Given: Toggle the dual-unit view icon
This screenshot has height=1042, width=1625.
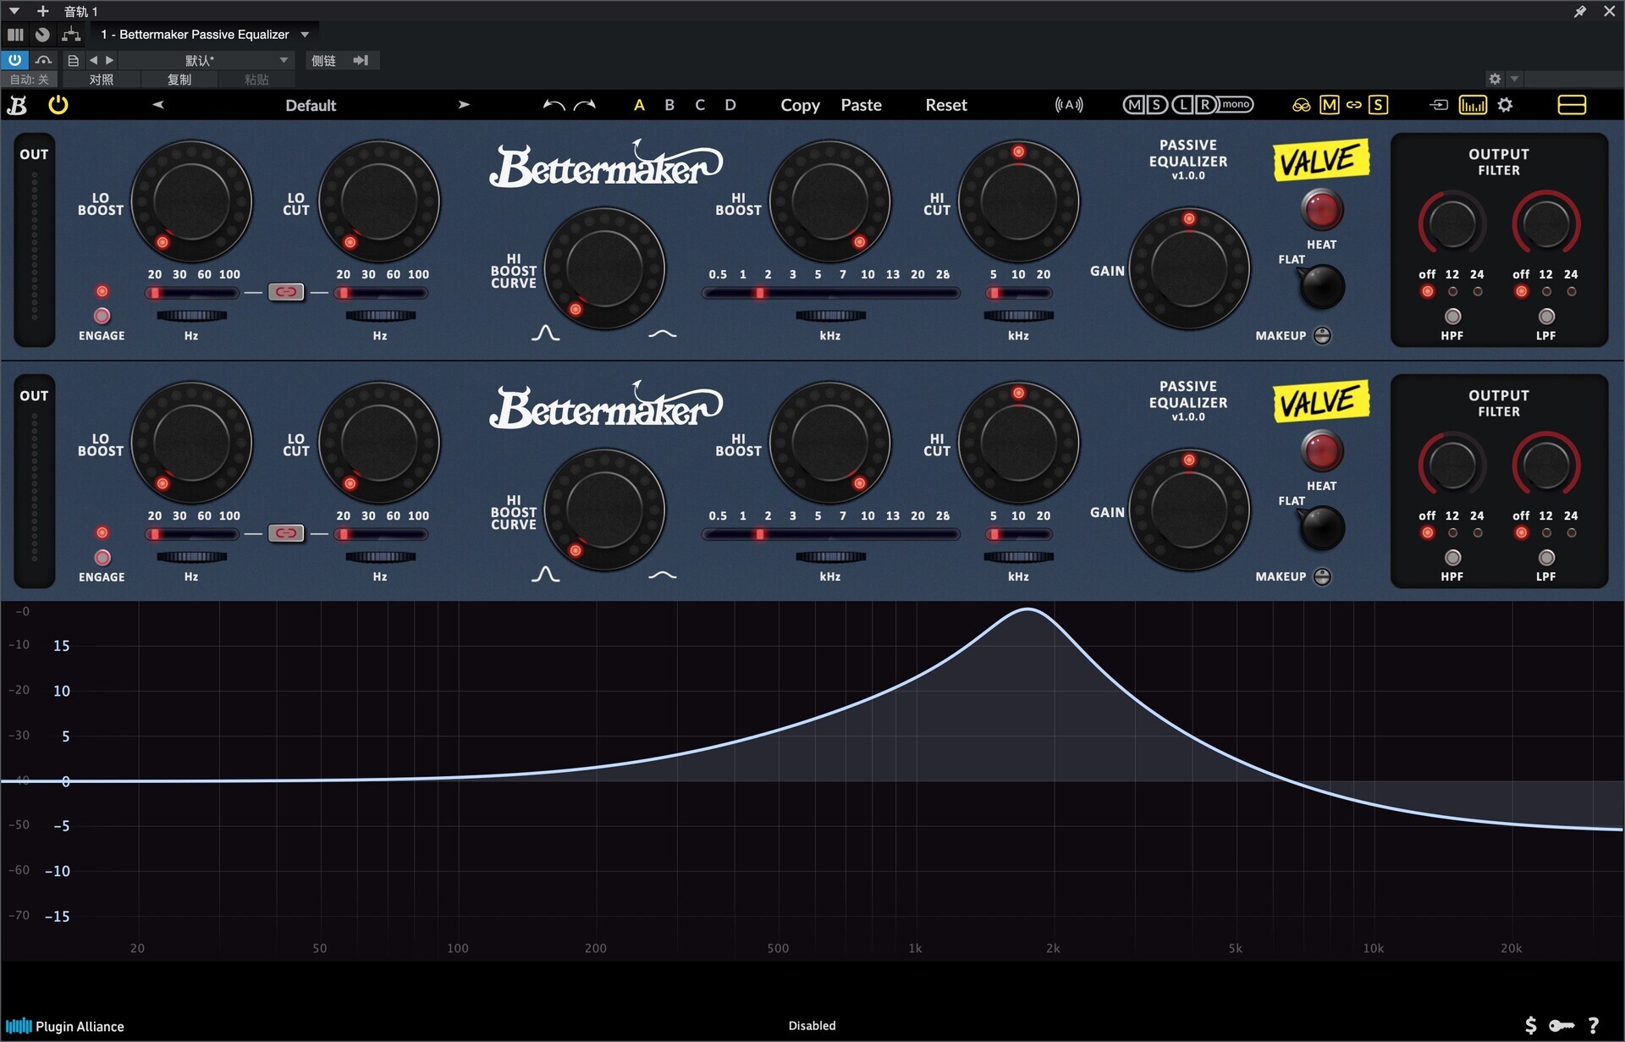Looking at the screenshot, I should click(1572, 105).
